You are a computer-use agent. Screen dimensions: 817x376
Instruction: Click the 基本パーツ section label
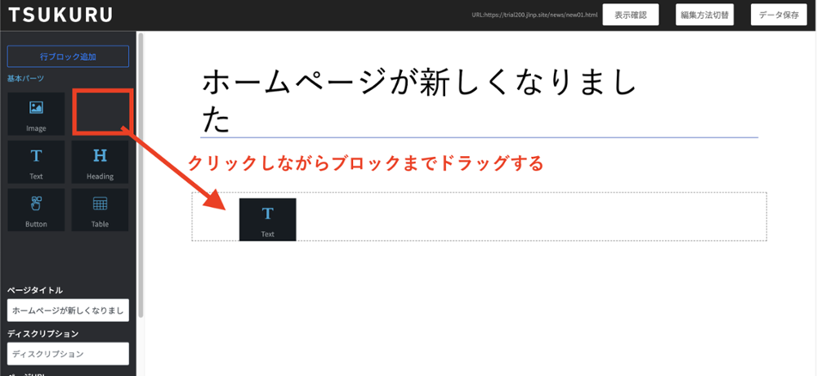[x=25, y=78]
